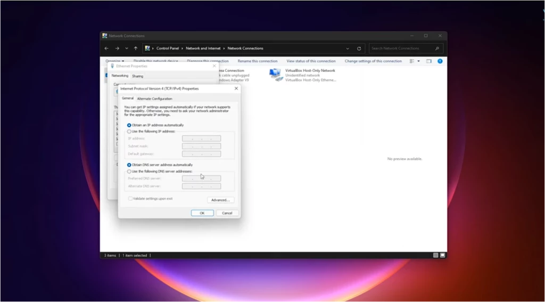Expand the address bar history dropdown
Viewport: 545px width, 302px height.
click(x=348, y=48)
